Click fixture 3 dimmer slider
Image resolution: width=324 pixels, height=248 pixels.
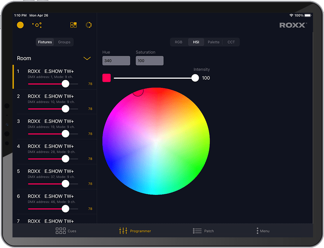click(x=53, y=134)
